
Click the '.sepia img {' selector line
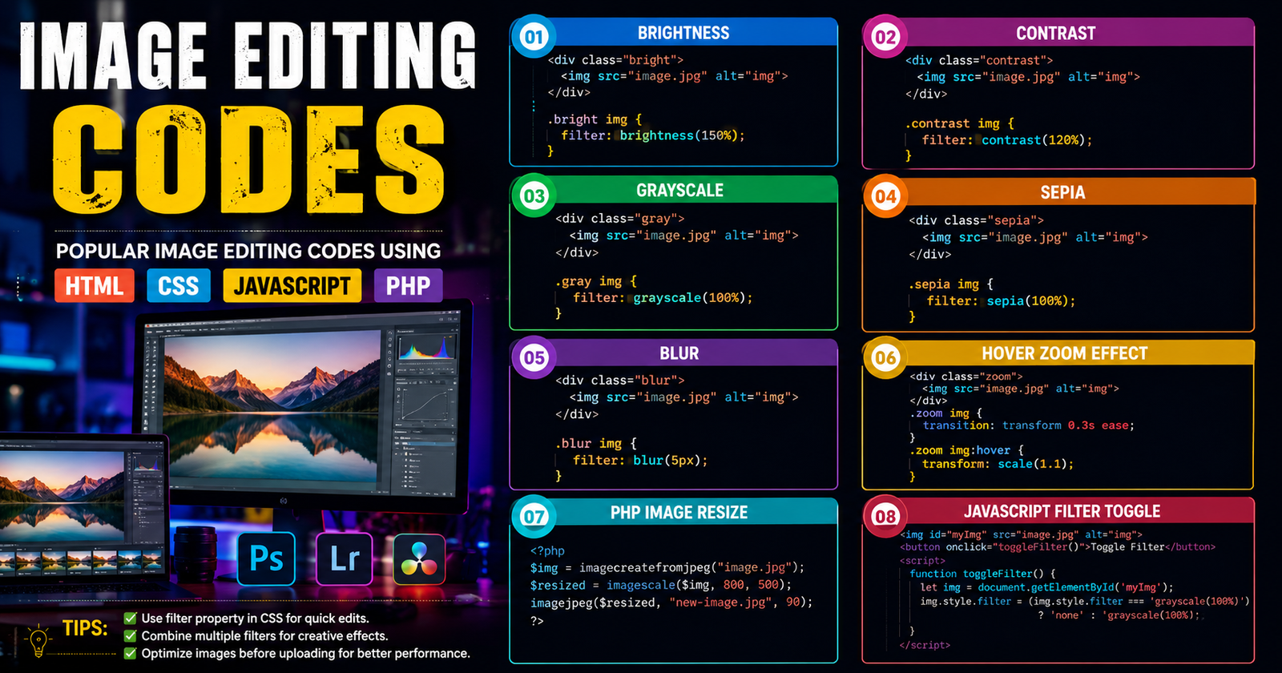pyautogui.click(x=951, y=284)
